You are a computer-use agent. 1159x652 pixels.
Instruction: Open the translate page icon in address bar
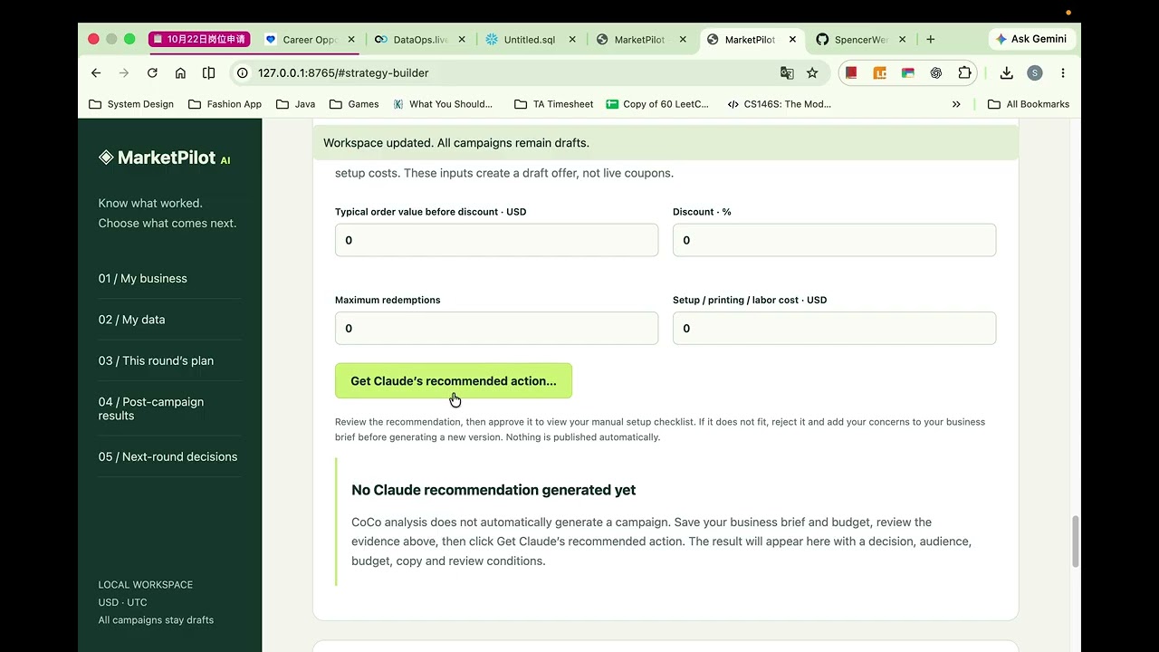pyautogui.click(x=787, y=73)
